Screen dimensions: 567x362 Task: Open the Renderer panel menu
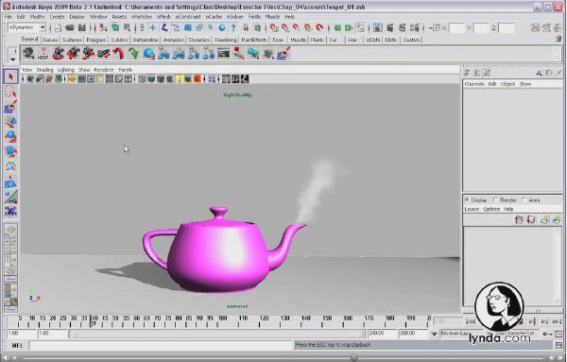[104, 70]
